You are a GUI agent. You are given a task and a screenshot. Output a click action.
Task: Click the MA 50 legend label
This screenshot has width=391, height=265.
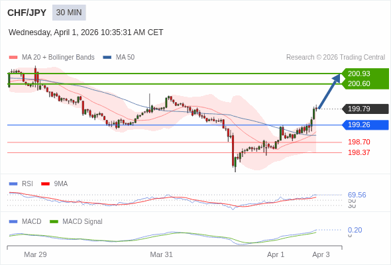(125, 58)
